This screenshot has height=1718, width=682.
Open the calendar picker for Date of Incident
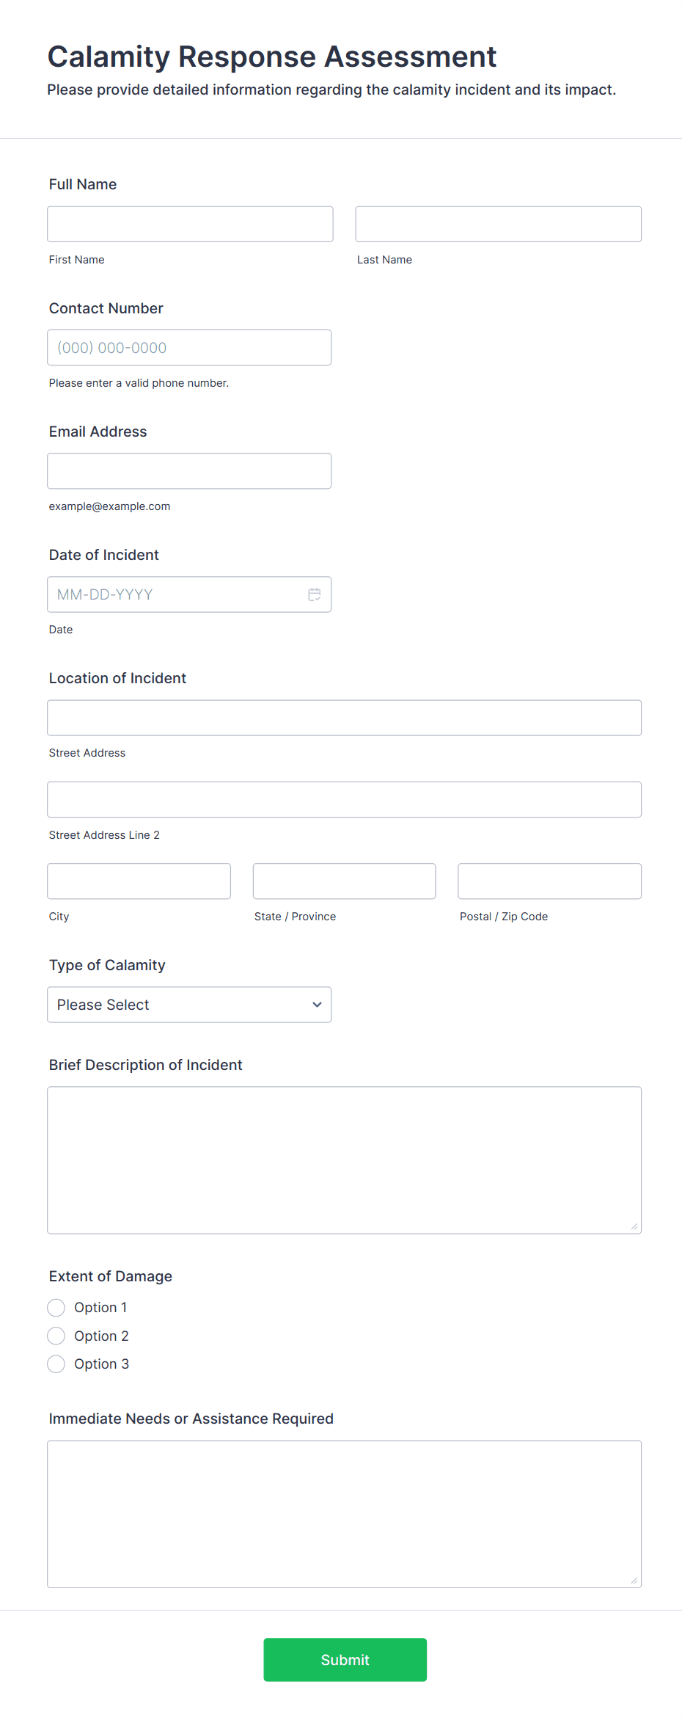315,594
